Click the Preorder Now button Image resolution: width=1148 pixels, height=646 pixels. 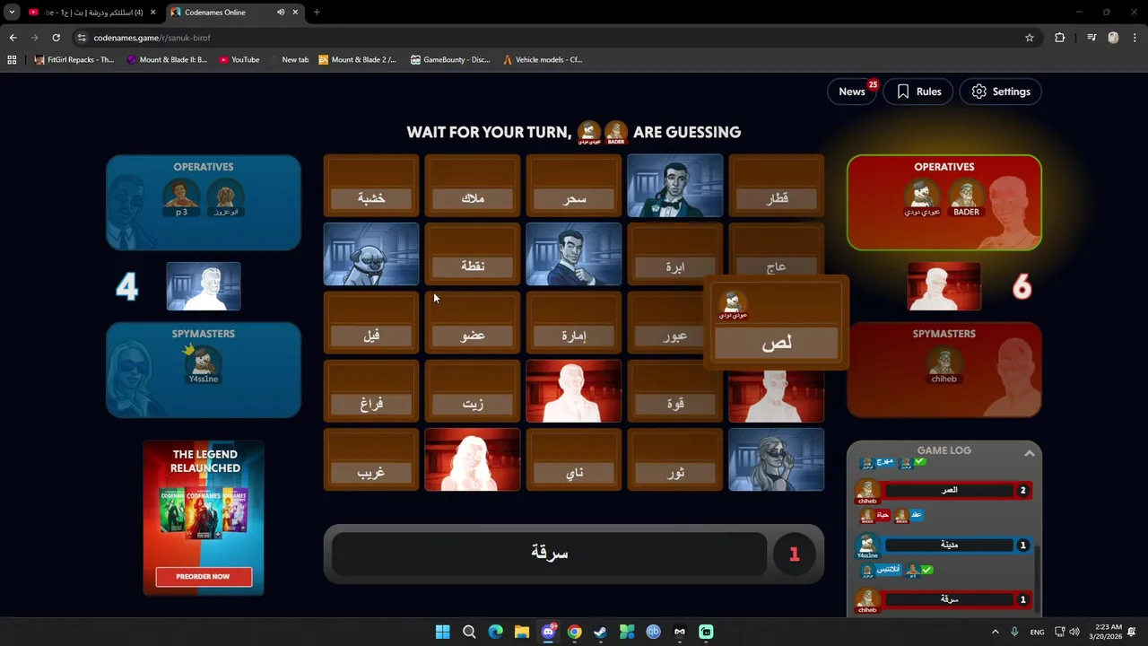[204, 577]
